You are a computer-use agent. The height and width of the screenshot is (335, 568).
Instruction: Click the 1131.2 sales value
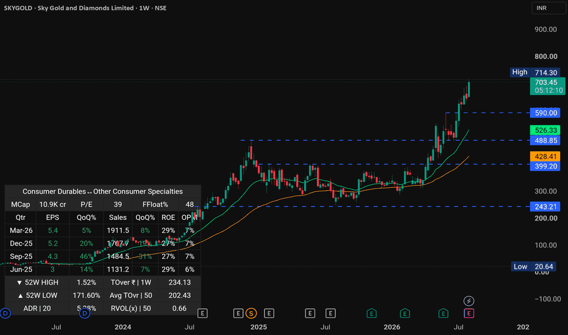tap(118, 269)
